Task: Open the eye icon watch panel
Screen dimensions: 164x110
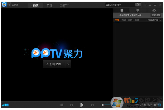Action: [154, 10]
